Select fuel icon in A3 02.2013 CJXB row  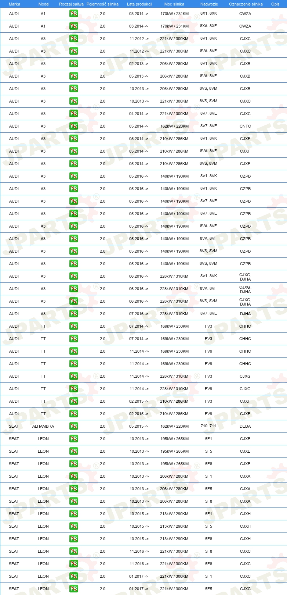coord(74,64)
